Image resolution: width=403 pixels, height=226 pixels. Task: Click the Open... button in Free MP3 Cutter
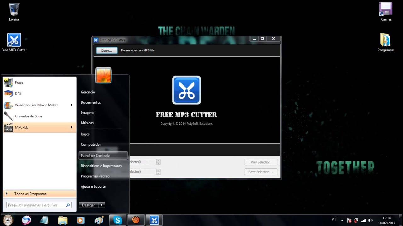(x=107, y=51)
